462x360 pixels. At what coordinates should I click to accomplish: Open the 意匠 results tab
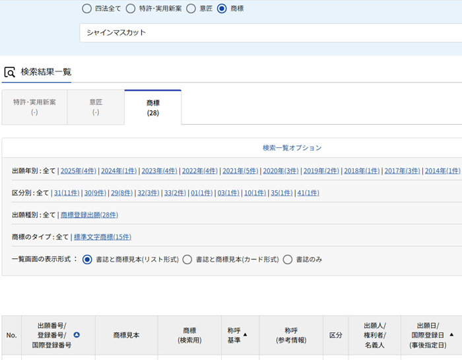[96, 108]
